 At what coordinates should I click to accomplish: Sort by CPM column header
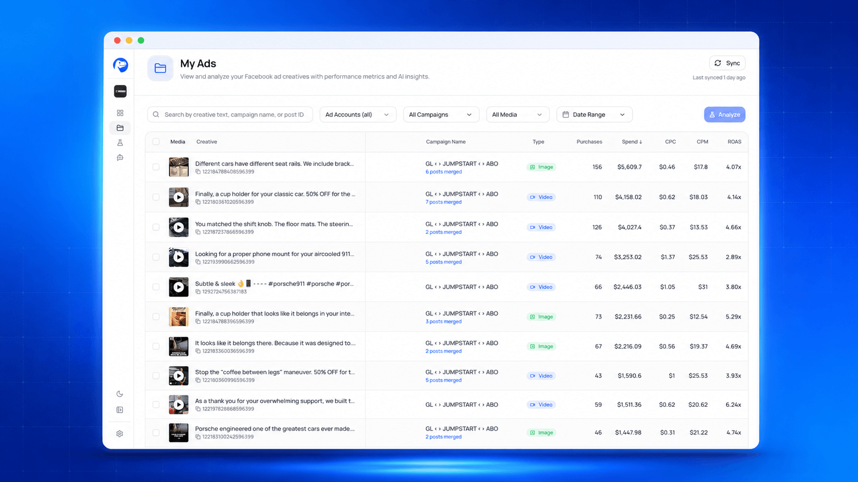tap(703, 142)
